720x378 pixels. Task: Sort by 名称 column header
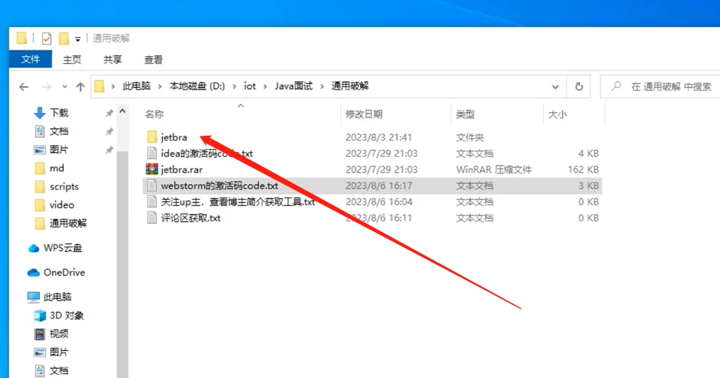click(x=154, y=114)
